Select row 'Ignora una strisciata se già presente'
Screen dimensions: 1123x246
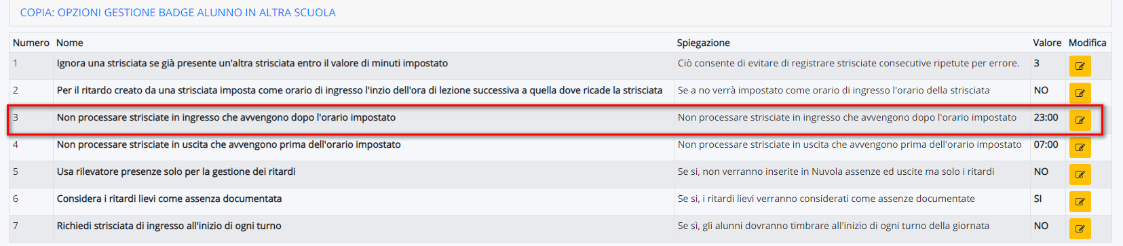tap(560, 66)
